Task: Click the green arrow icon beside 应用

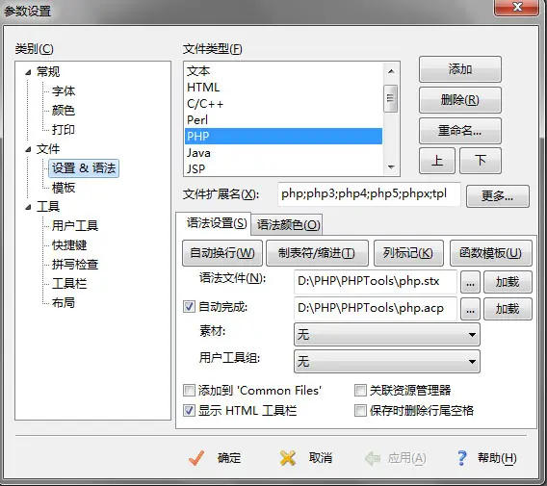Action: click(373, 458)
